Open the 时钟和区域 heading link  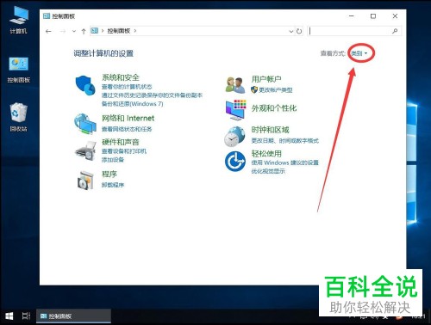click(270, 130)
